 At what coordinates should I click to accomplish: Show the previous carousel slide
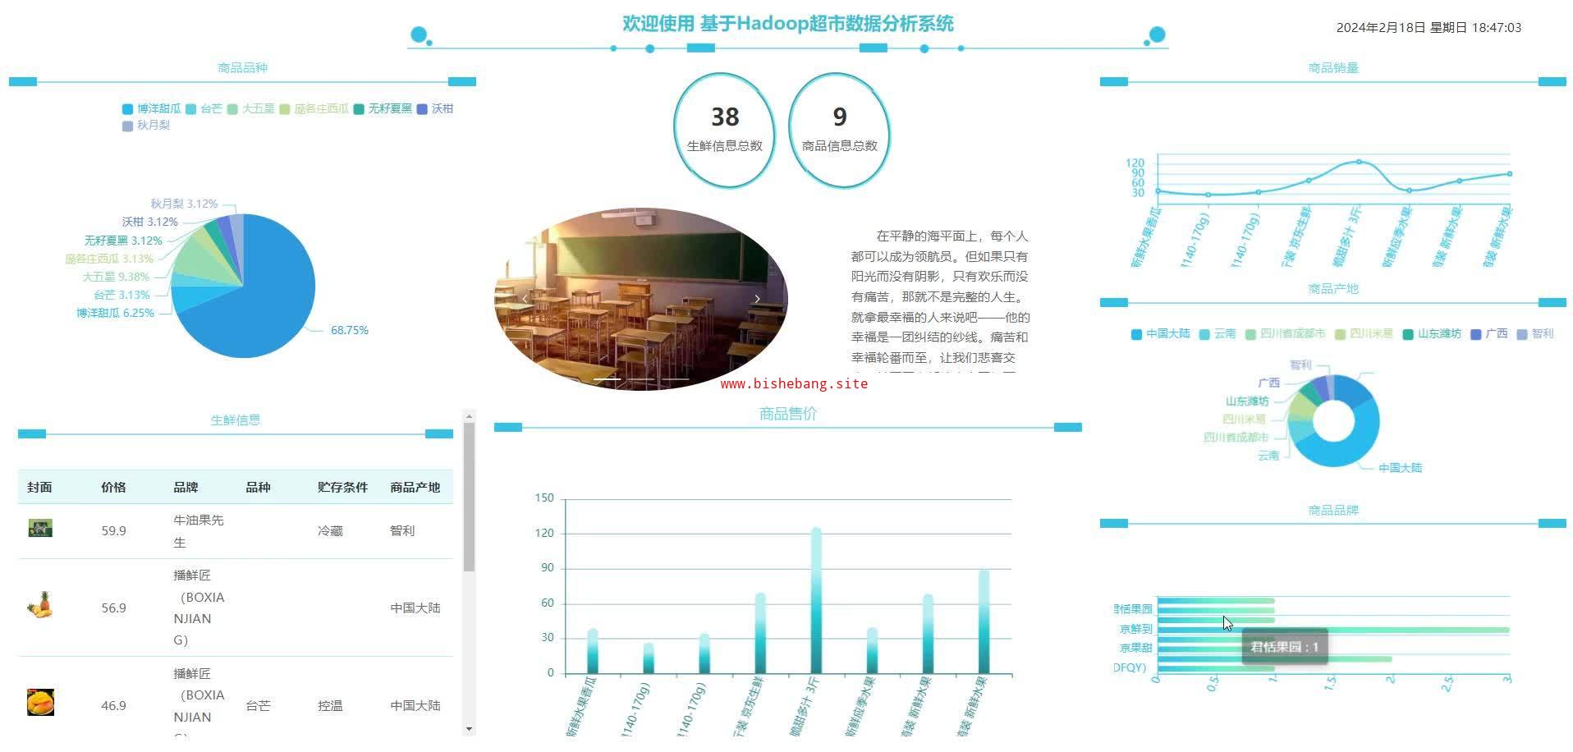(x=525, y=299)
